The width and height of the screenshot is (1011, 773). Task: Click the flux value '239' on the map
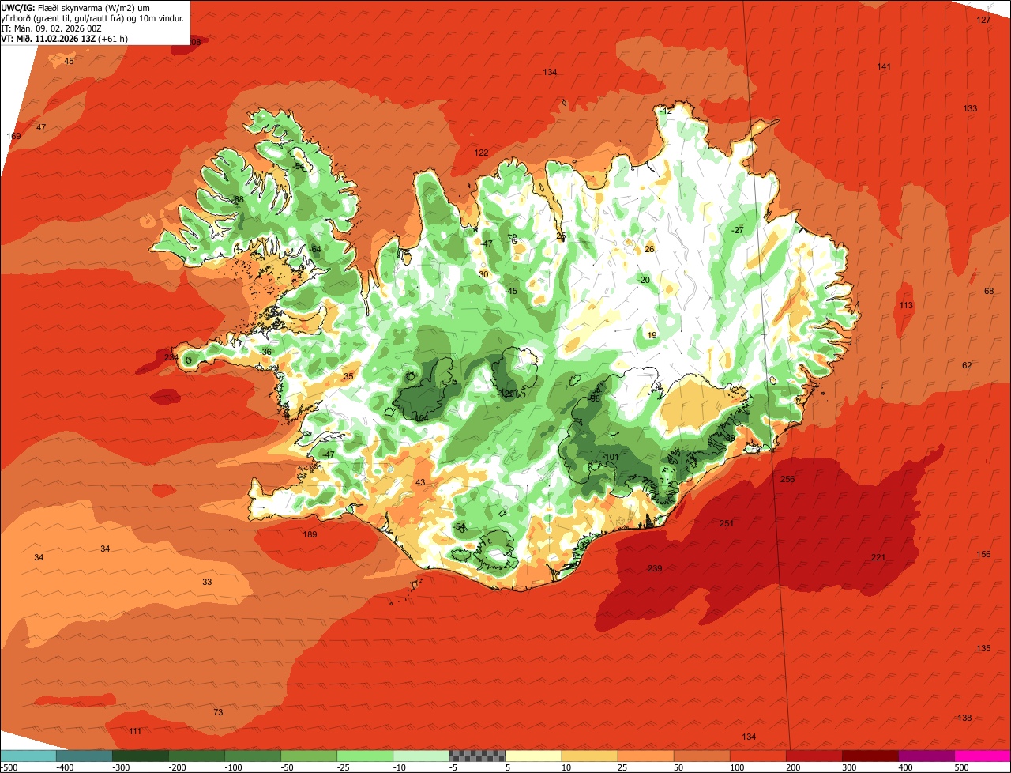click(x=655, y=569)
